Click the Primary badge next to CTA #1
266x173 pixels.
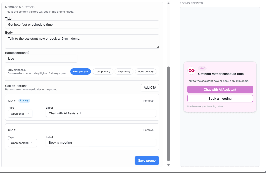pyautogui.click(x=24, y=101)
